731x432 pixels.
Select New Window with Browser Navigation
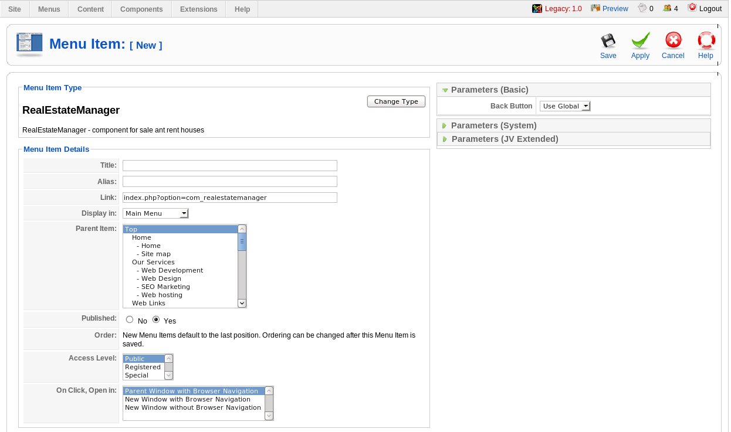click(x=194, y=399)
